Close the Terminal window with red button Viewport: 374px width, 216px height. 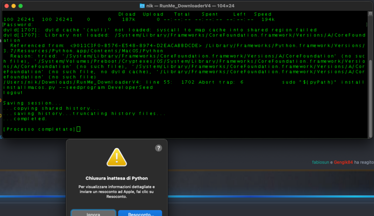7,6
